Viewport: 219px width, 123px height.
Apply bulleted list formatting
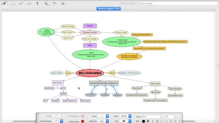click(167, 121)
